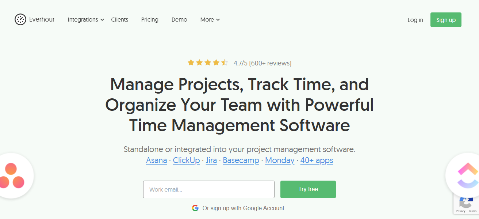
Task: Open the Clients page
Action: [120, 20]
